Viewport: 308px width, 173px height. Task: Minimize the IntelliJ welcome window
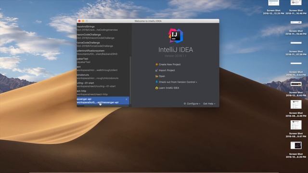click(83, 21)
